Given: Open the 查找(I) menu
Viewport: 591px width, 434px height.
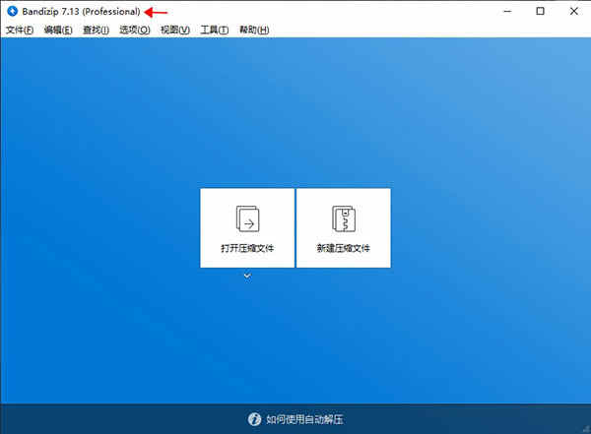Looking at the screenshot, I should click(x=97, y=30).
